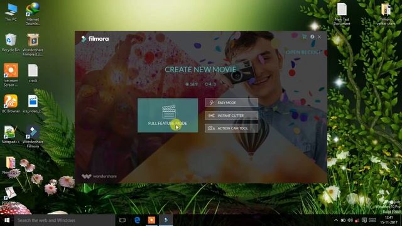Select UC Browser desktop icon
The image size is (402, 226).
click(11, 104)
